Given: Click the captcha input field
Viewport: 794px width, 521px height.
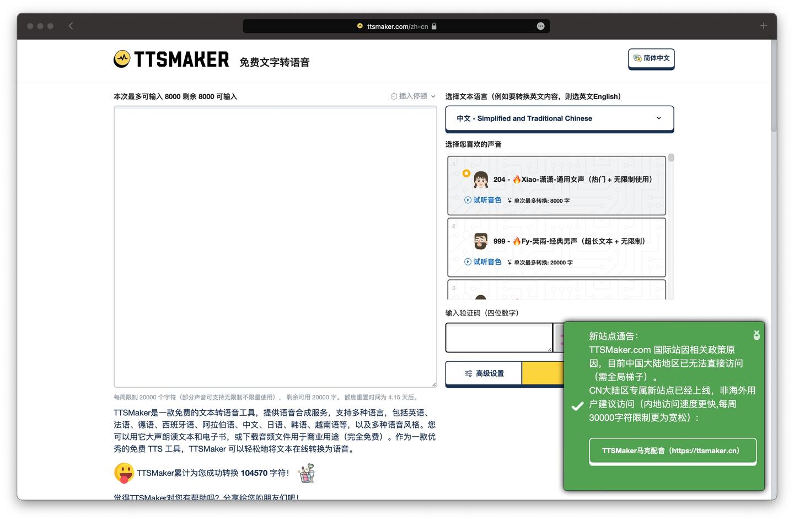Looking at the screenshot, I should [498, 338].
